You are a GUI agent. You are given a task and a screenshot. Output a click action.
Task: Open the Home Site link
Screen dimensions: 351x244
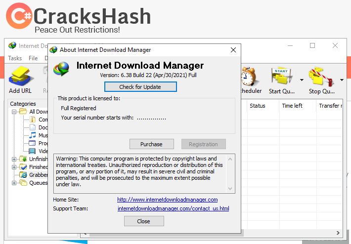pyautogui.click(x=168, y=200)
